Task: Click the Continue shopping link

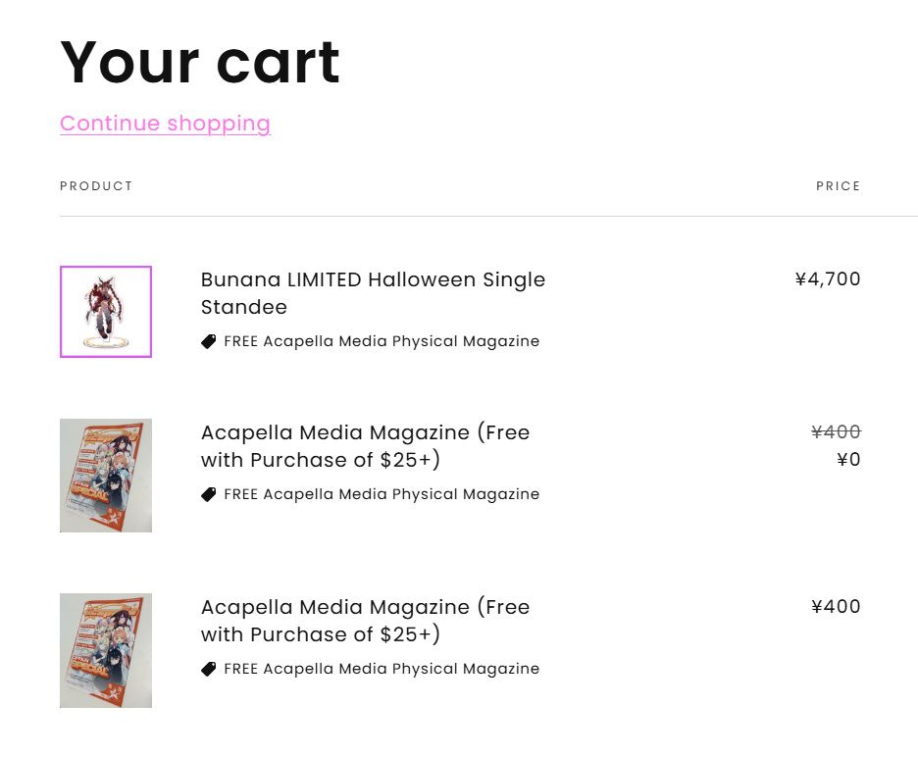Action: (x=165, y=124)
